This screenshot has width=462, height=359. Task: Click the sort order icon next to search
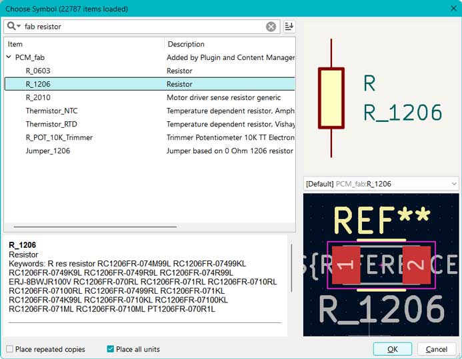(289, 27)
